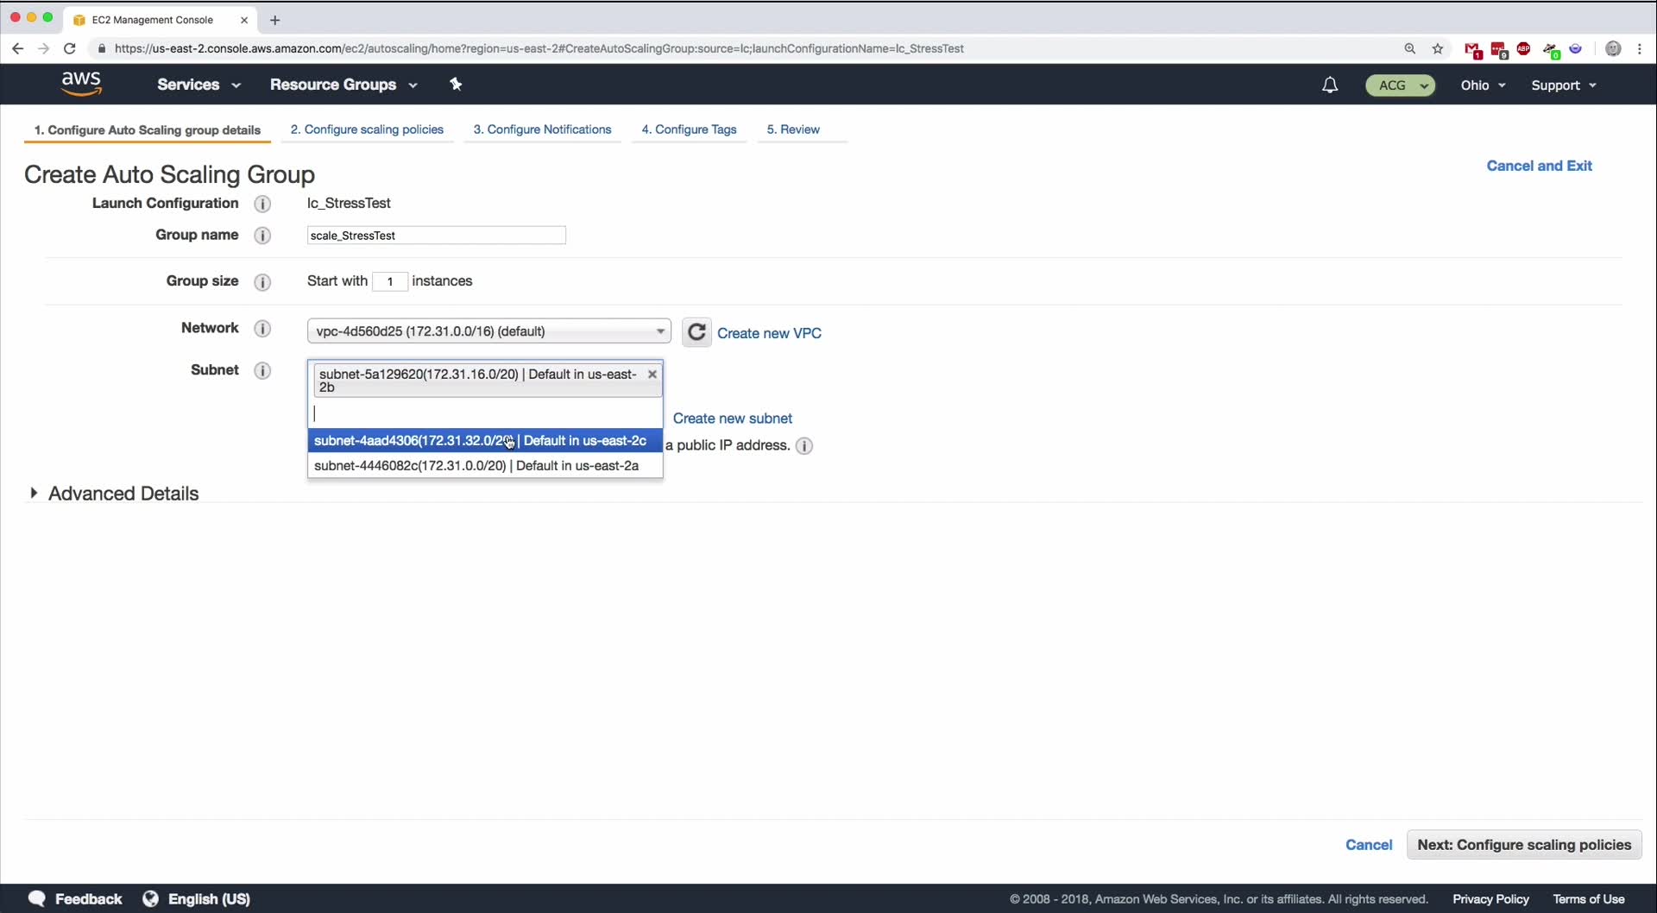Open the browser zoom indicator icon
1657x913 pixels.
click(1410, 49)
